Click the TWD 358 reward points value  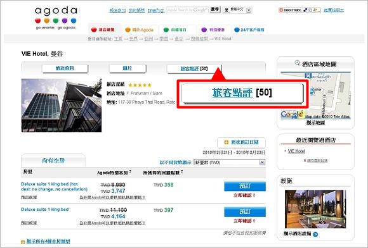pos(164,185)
